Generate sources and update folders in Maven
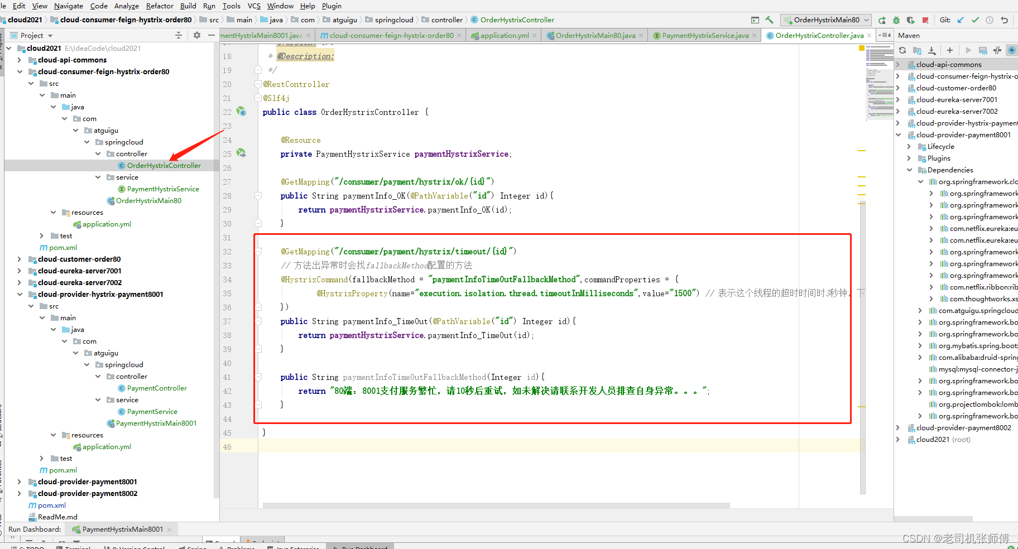 tap(917, 50)
